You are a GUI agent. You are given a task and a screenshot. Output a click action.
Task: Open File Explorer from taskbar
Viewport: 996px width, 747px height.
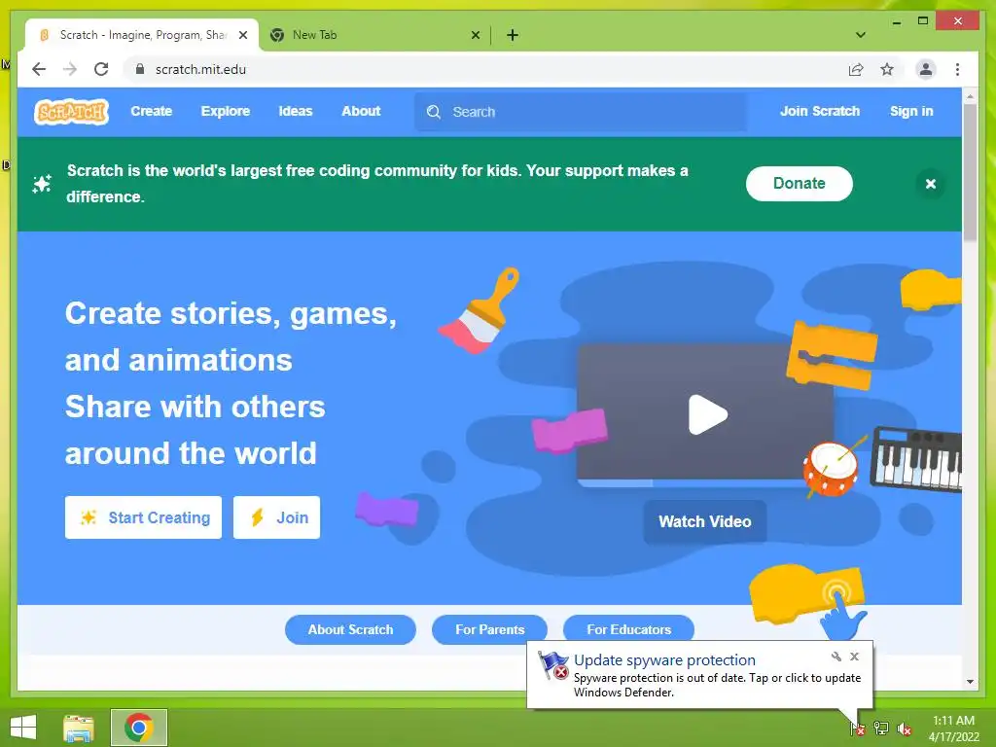point(79,728)
